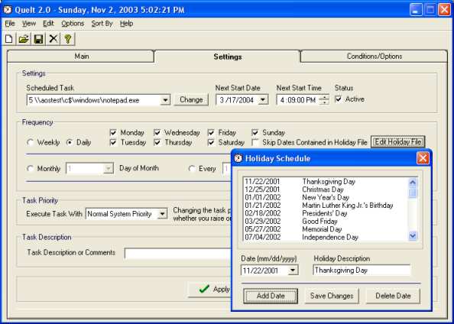Select the Independence Day holiday entry
The image size is (454, 324).
click(x=326, y=237)
